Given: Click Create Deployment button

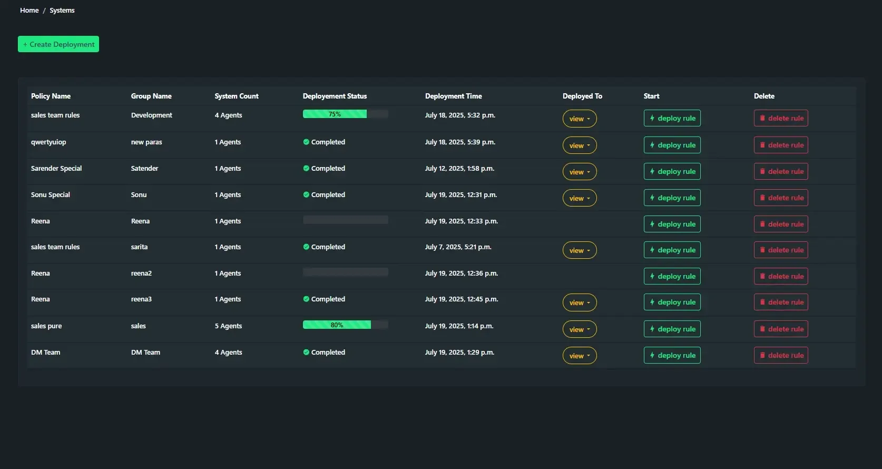Looking at the screenshot, I should pos(58,44).
